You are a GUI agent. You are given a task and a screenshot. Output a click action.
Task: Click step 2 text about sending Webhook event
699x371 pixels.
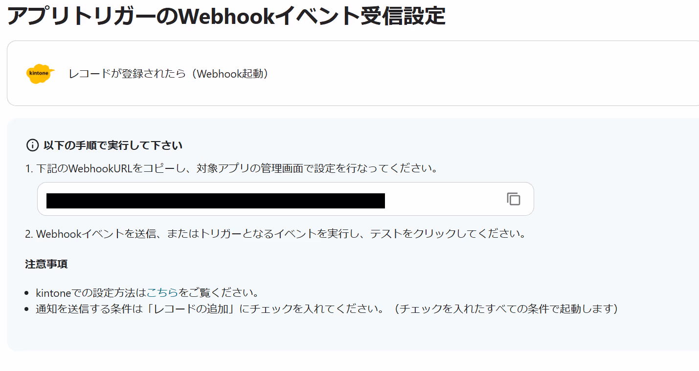point(275,234)
